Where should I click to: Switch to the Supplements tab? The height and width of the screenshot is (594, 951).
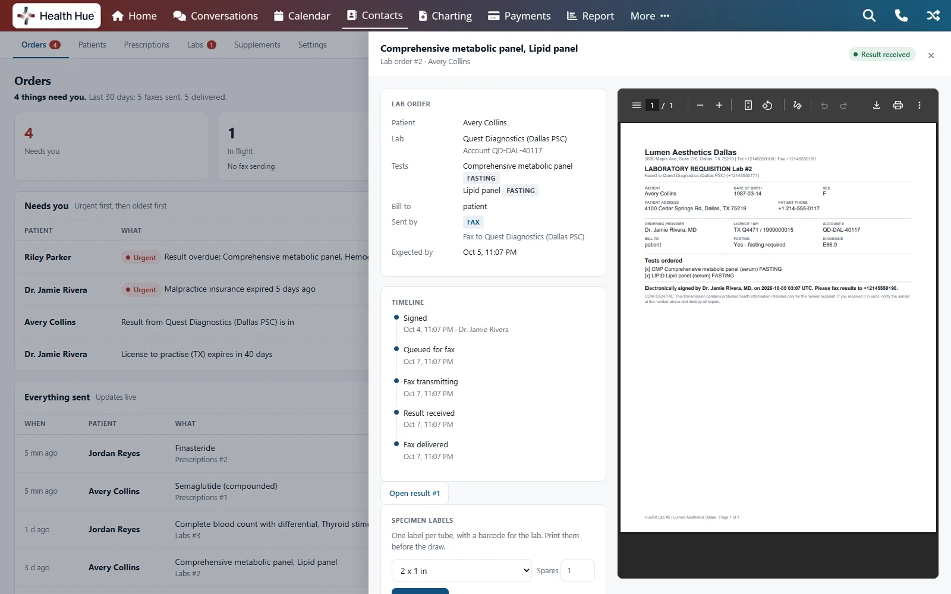pos(257,45)
